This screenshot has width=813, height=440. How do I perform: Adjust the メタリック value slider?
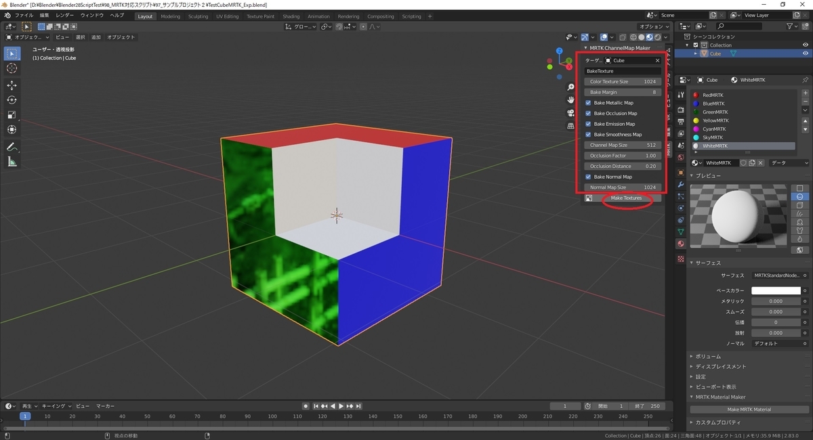(x=776, y=301)
